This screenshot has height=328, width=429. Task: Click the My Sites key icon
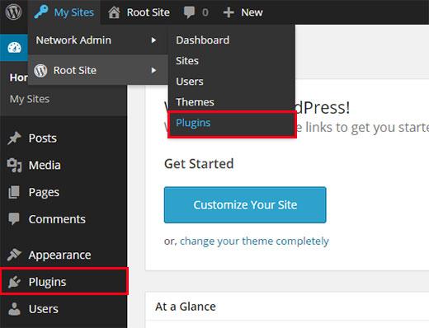41,12
